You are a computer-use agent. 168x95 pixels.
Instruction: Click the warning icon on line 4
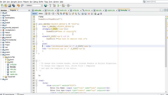pos(34,24)
